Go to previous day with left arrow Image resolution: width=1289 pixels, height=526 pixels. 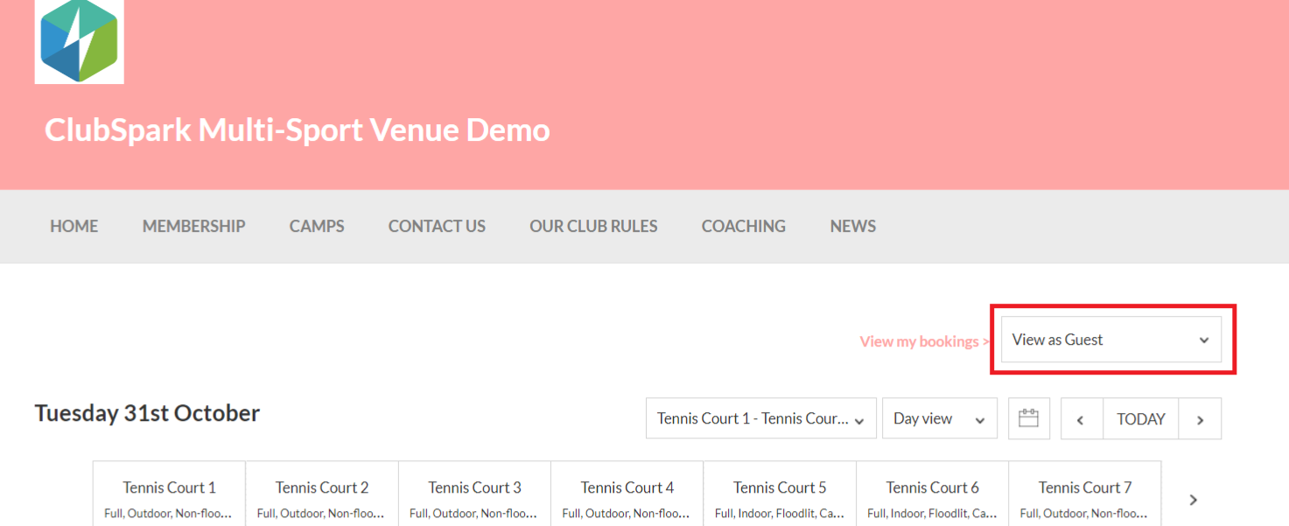point(1082,418)
